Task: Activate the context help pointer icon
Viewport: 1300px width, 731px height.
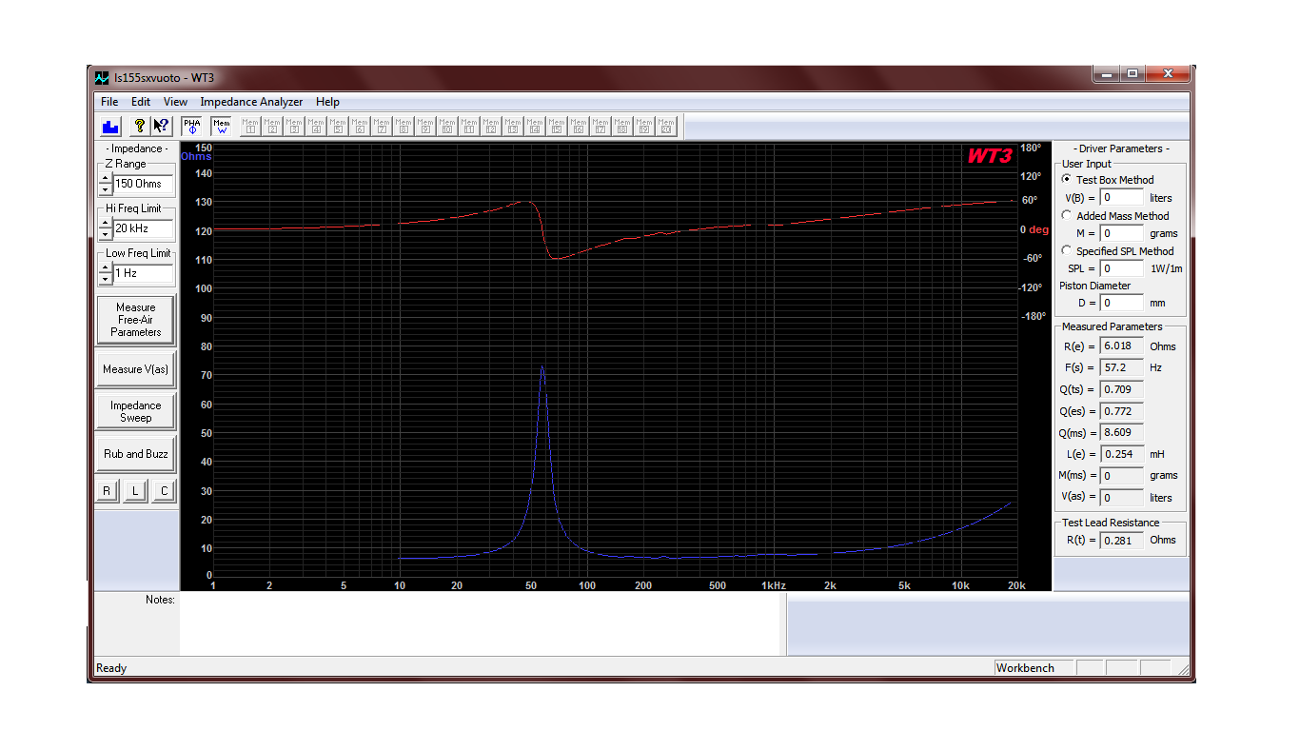Action: [x=161, y=126]
